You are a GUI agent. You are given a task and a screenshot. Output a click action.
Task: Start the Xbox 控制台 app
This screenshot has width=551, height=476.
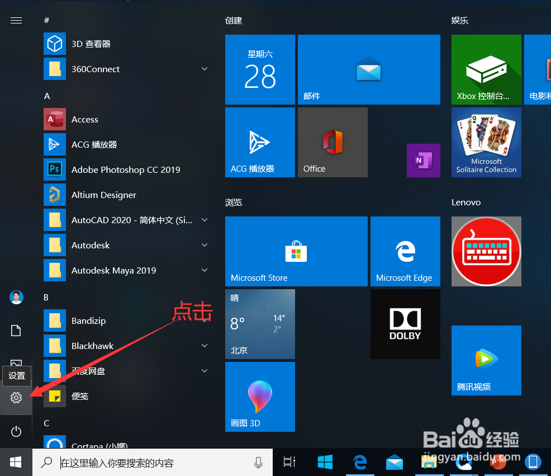tap(486, 69)
